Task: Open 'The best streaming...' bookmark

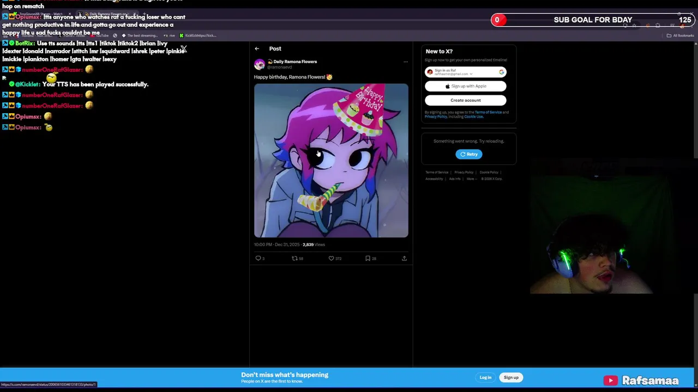Action: (139, 35)
